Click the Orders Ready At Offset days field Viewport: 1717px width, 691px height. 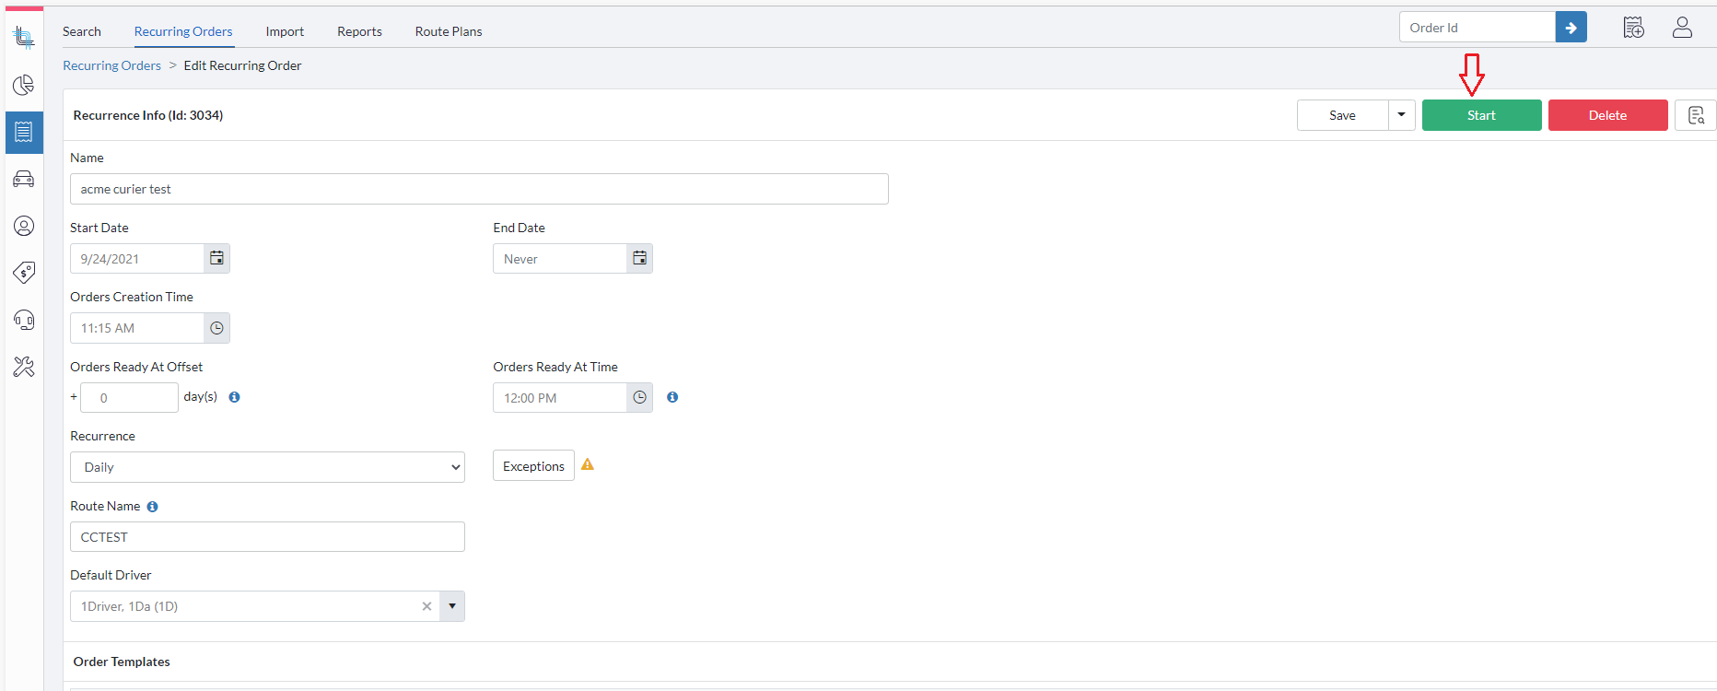click(129, 398)
